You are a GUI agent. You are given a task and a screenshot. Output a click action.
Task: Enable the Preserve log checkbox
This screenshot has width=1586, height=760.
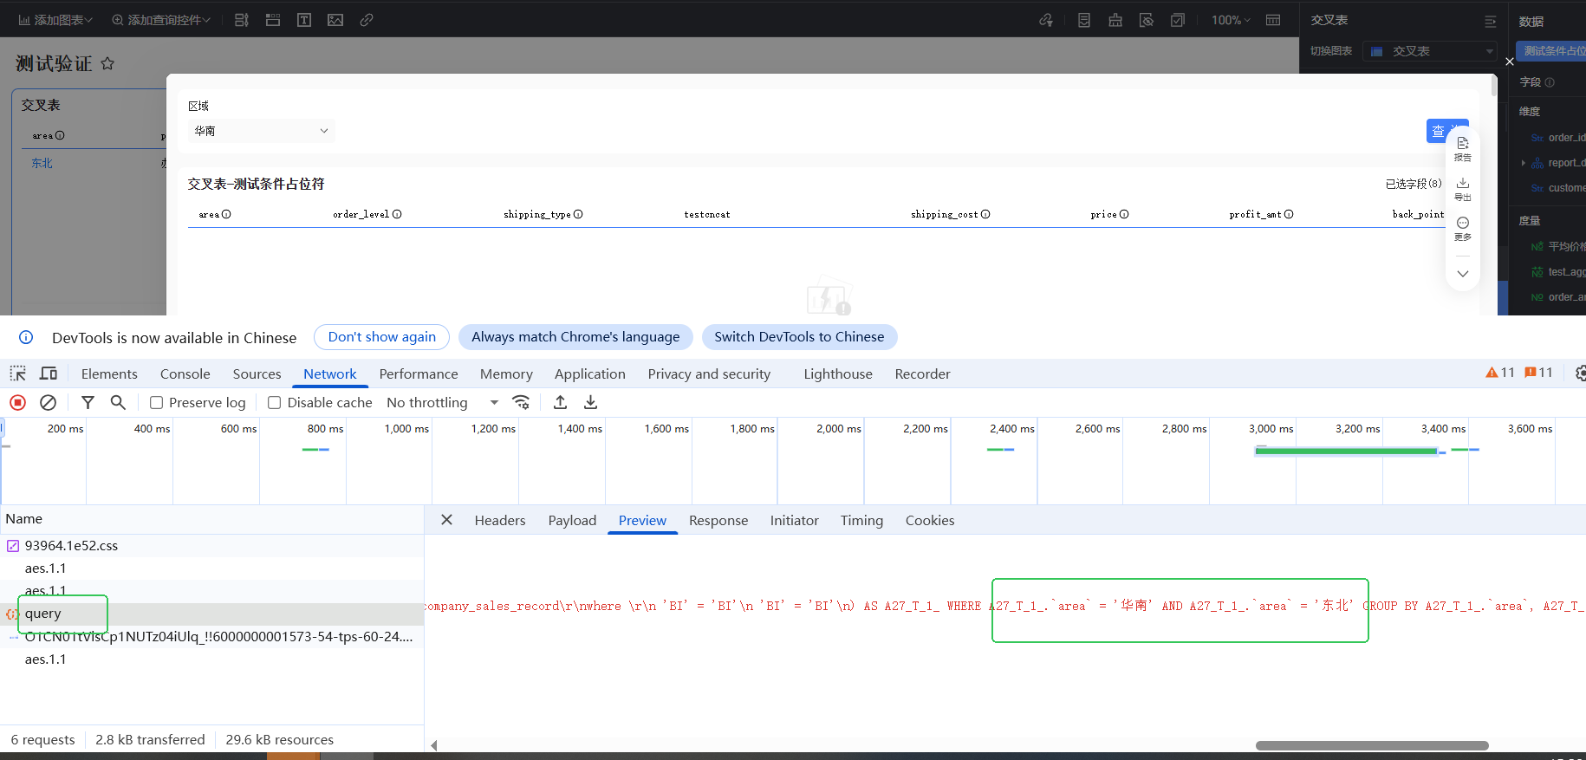pos(157,402)
